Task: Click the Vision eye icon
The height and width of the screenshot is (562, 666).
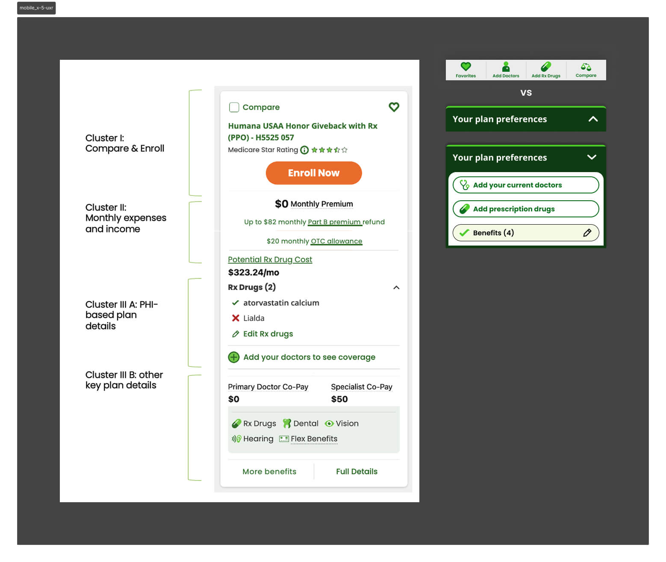Action: [x=329, y=424]
